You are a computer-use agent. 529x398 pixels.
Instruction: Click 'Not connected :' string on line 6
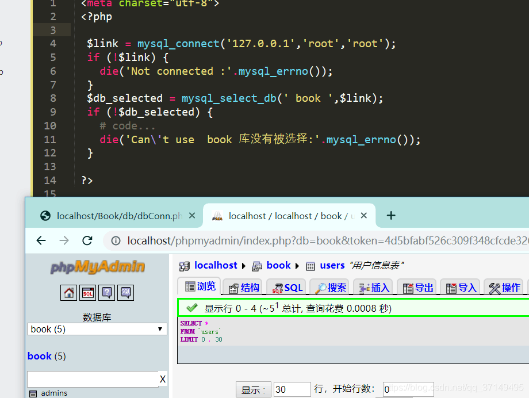click(178, 71)
